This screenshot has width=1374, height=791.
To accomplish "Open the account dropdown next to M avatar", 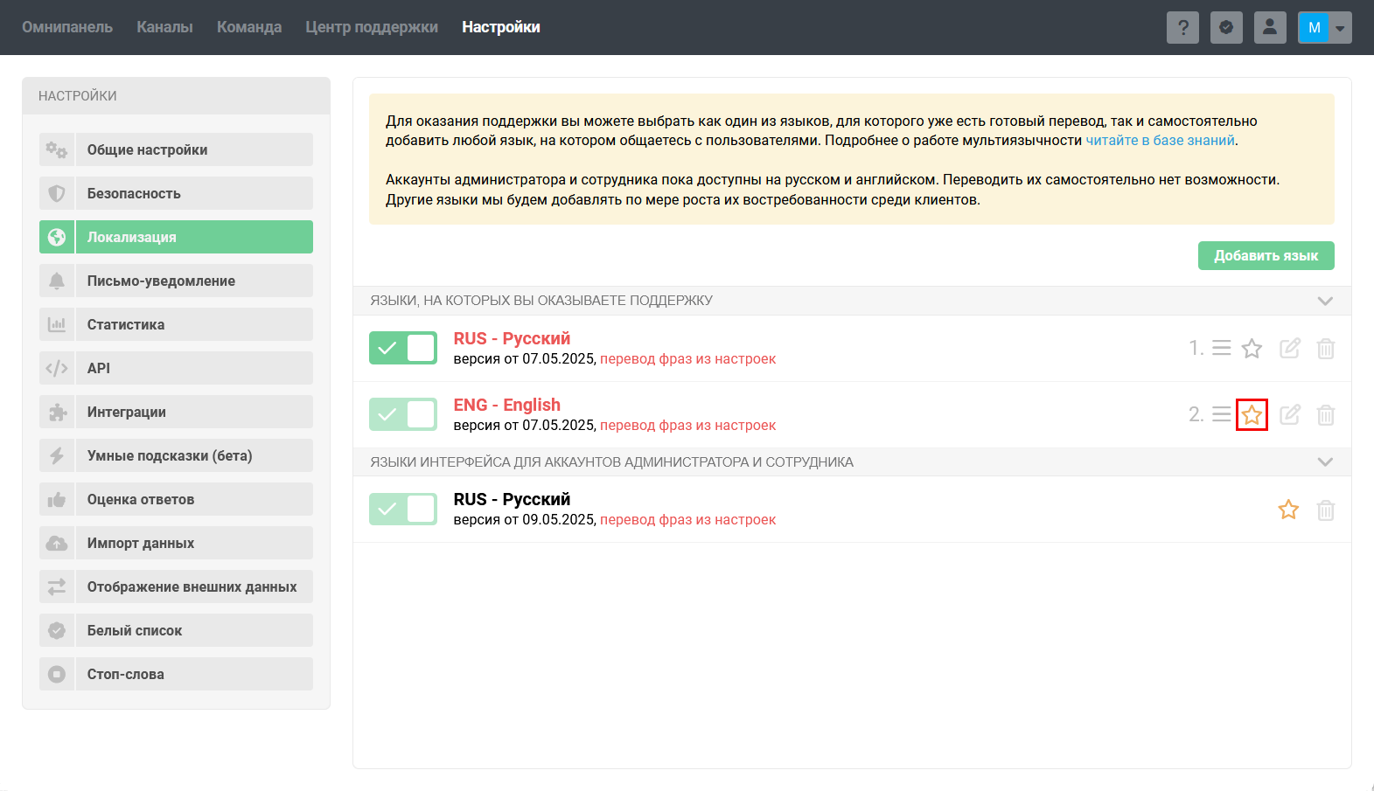I will coord(1340,28).
